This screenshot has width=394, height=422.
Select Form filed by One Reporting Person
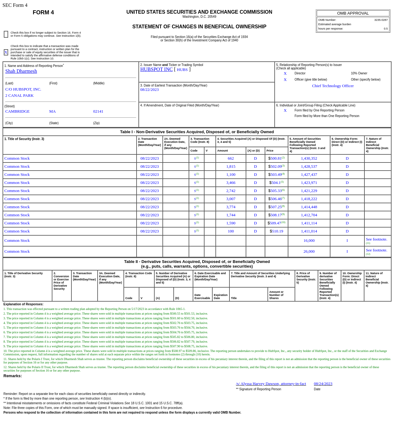click(285, 110)
